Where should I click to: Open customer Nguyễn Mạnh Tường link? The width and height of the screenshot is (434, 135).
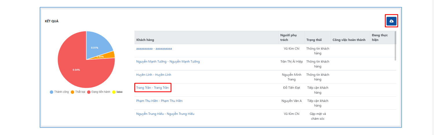pyautogui.click(x=168, y=62)
